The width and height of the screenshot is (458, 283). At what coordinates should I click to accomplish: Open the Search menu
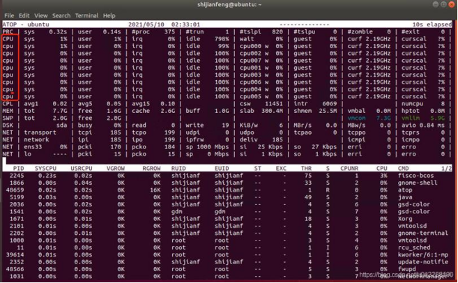[x=61, y=15]
